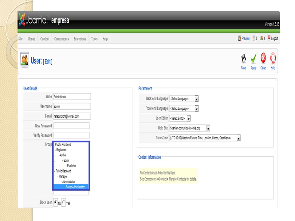Expand the Time Zone dropdown

coord(205,138)
